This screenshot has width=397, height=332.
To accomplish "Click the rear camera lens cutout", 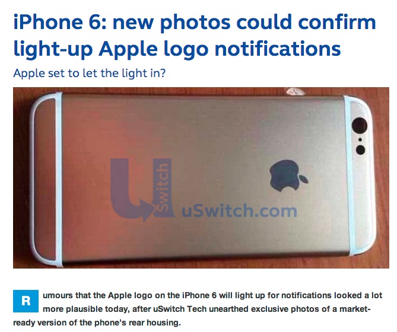I will tap(359, 126).
